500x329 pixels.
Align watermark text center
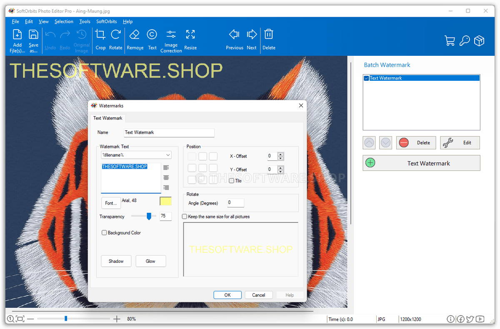coord(166,177)
